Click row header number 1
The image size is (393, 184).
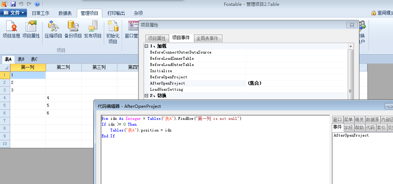coord(5,75)
